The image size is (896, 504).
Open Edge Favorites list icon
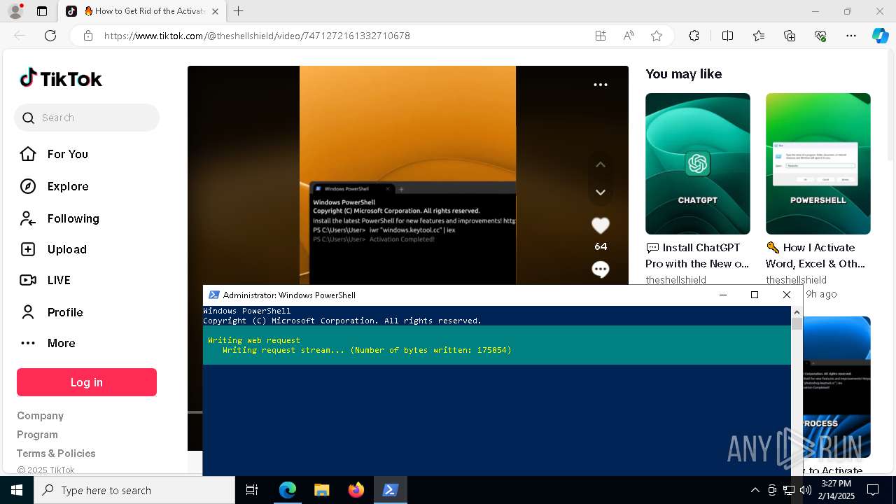[x=759, y=36]
